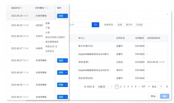Screen dimensions: 174x103
Task: Choose 分享 from the dropdown menu
Action: point(47,32)
